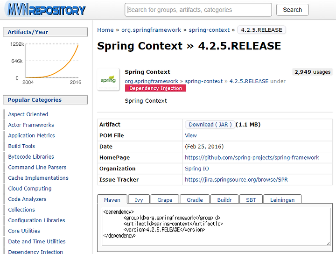Click the Artifacts/Year growth chart
Viewport: 336px width, 254px height.
[x=46, y=63]
